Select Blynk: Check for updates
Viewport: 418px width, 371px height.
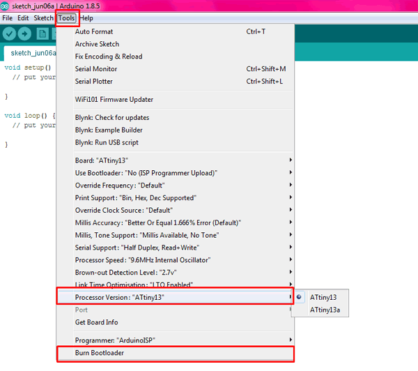tap(176, 117)
